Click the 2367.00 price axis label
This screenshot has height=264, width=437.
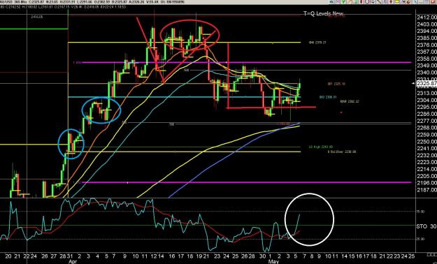tap(427, 52)
